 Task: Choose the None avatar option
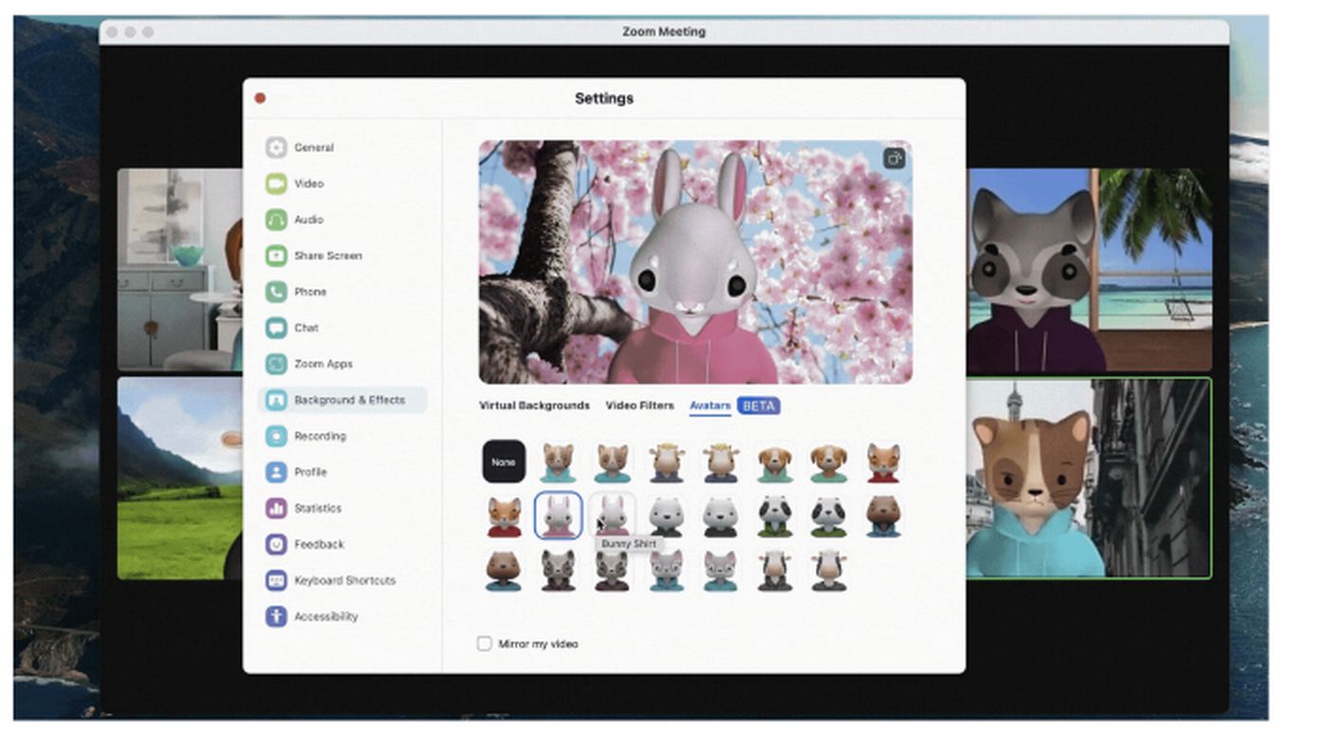point(504,462)
